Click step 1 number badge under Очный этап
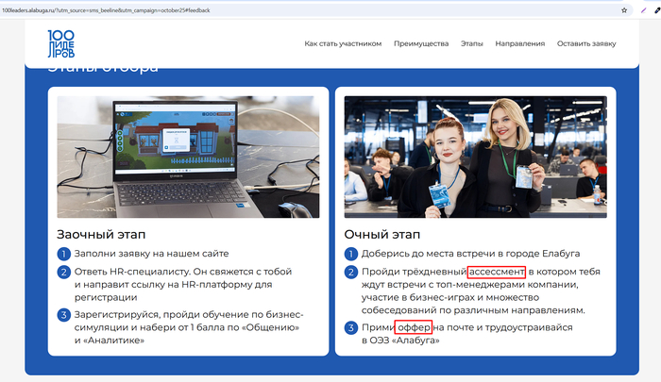 pyautogui.click(x=350, y=254)
